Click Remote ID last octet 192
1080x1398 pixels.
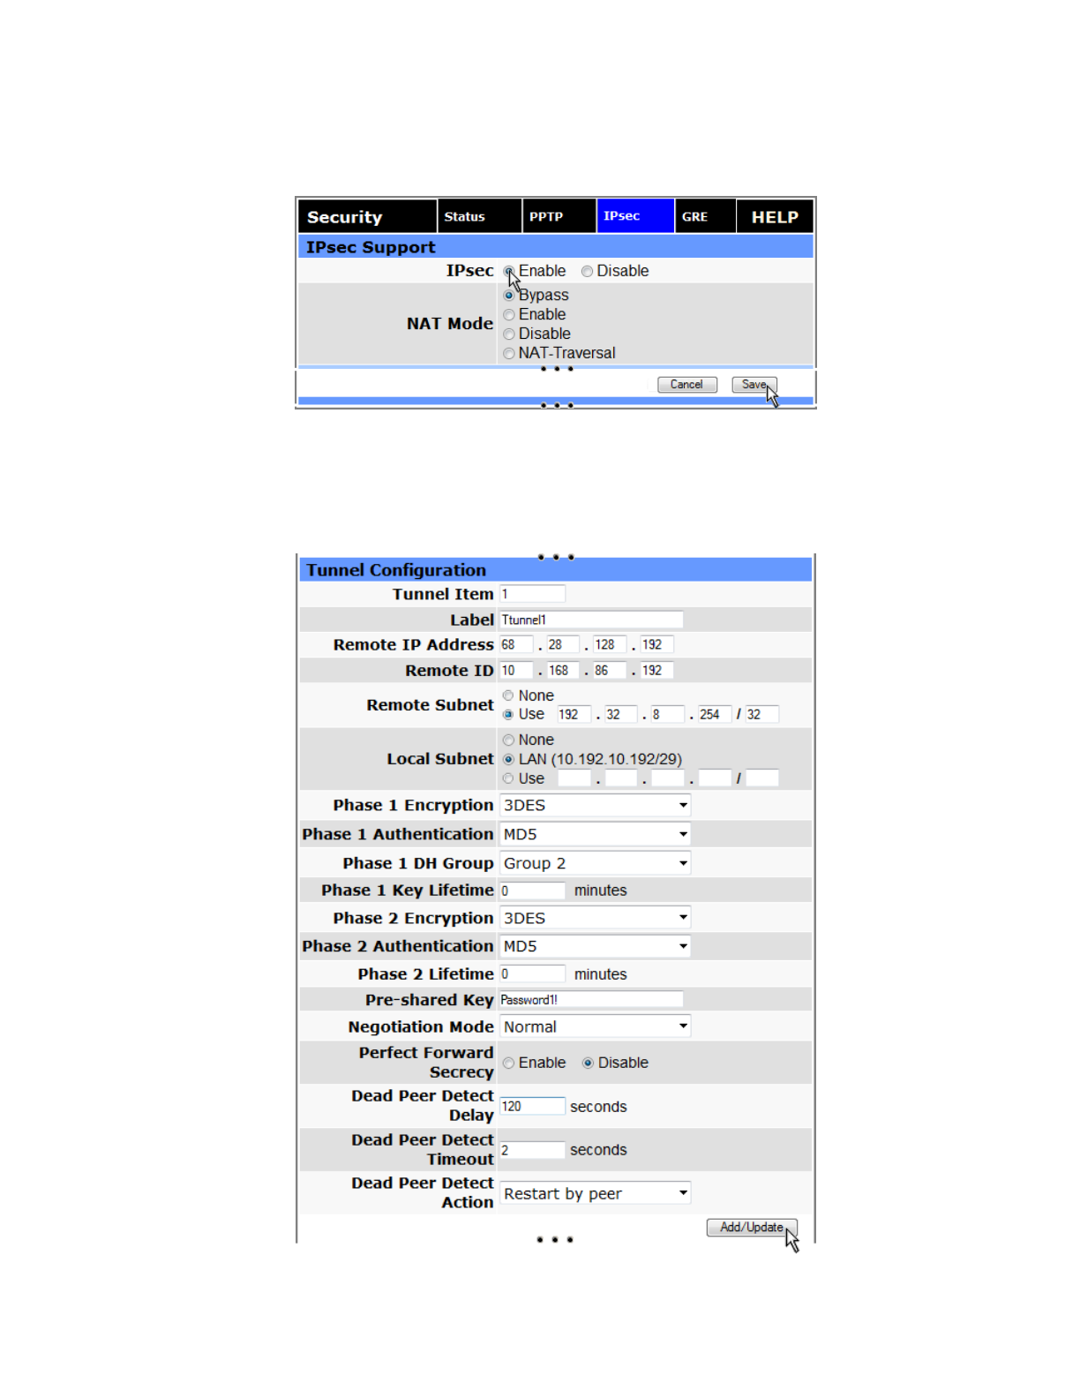tap(657, 671)
